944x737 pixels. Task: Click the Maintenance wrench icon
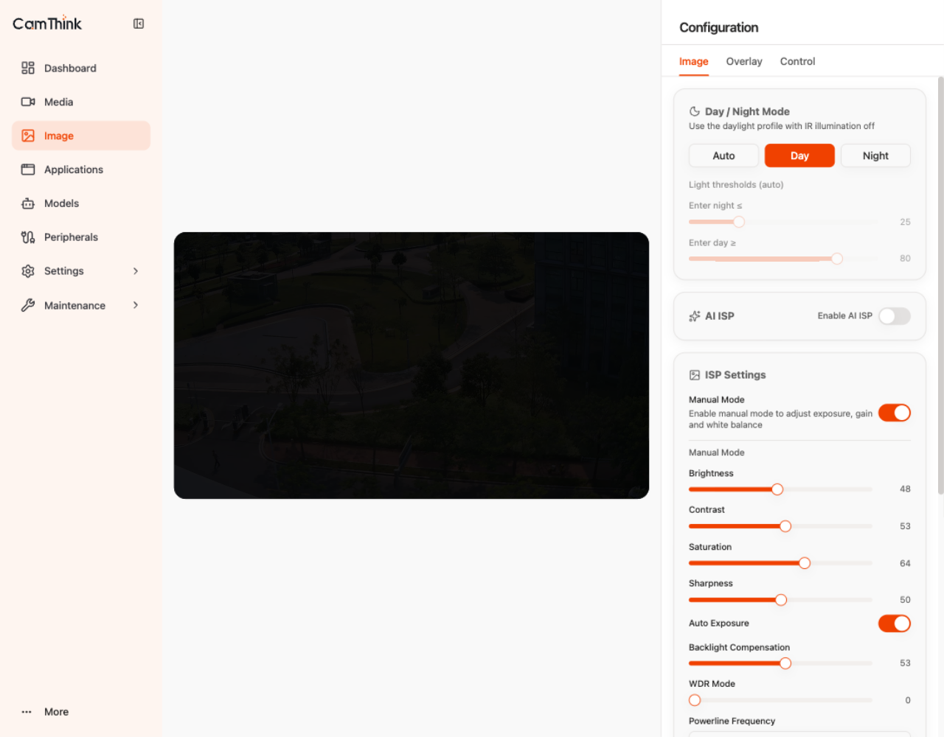[28, 305]
